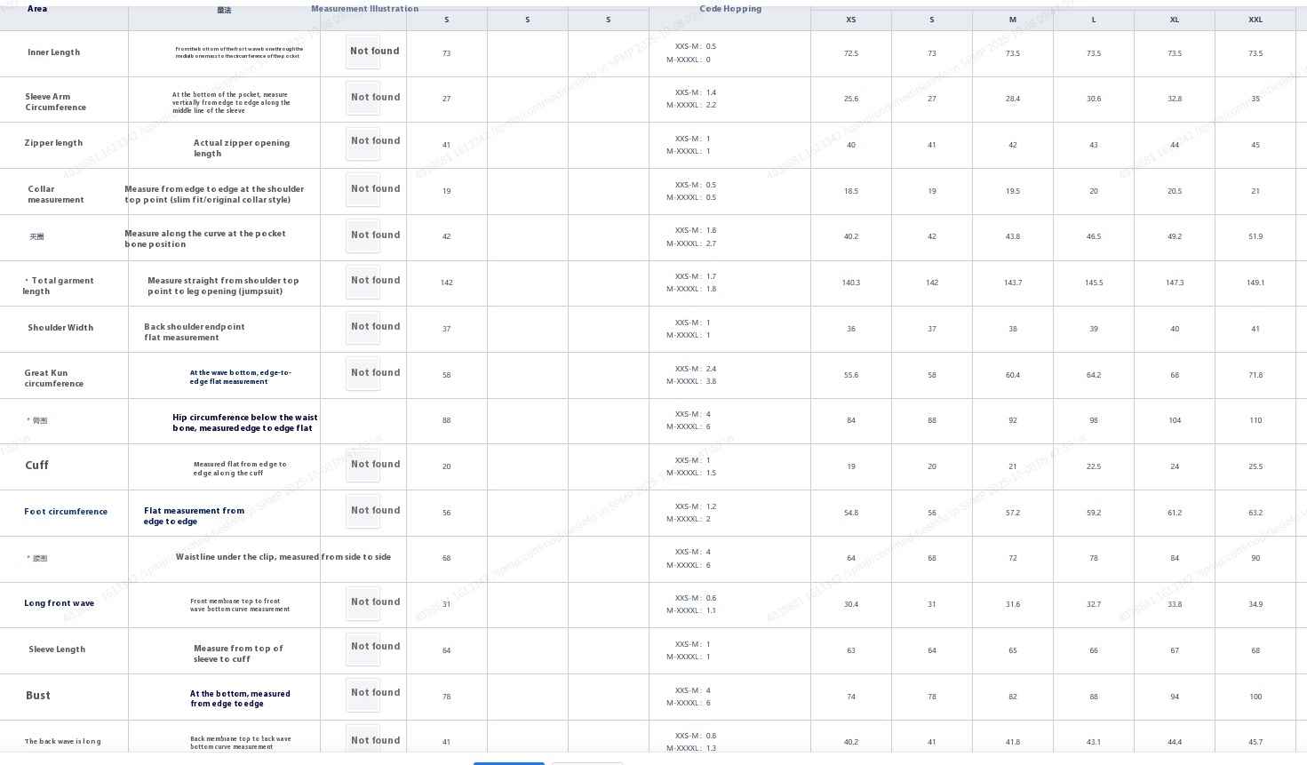Open the Cuff row illustration image

click(x=363, y=466)
